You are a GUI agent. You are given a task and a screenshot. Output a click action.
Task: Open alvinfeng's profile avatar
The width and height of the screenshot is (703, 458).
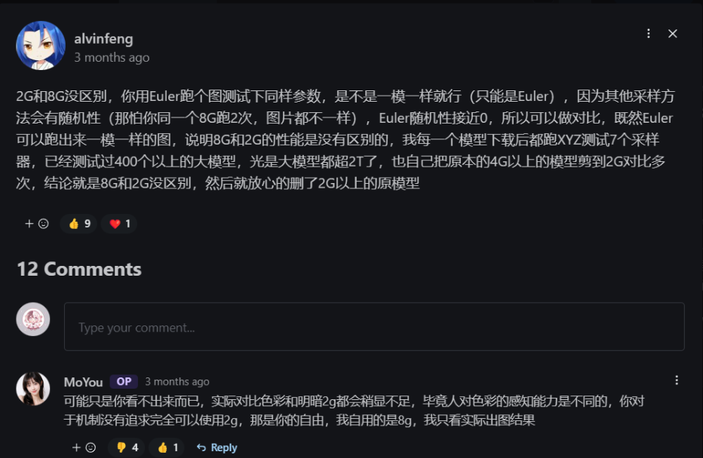[x=41, y=46]
